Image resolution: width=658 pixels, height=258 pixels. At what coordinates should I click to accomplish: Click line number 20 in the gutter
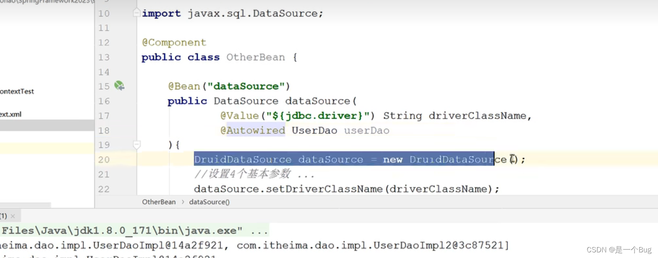(104, 160)
